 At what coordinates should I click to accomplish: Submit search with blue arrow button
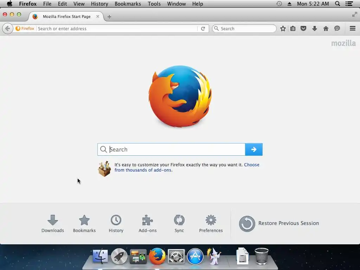[x=254, y=149]
